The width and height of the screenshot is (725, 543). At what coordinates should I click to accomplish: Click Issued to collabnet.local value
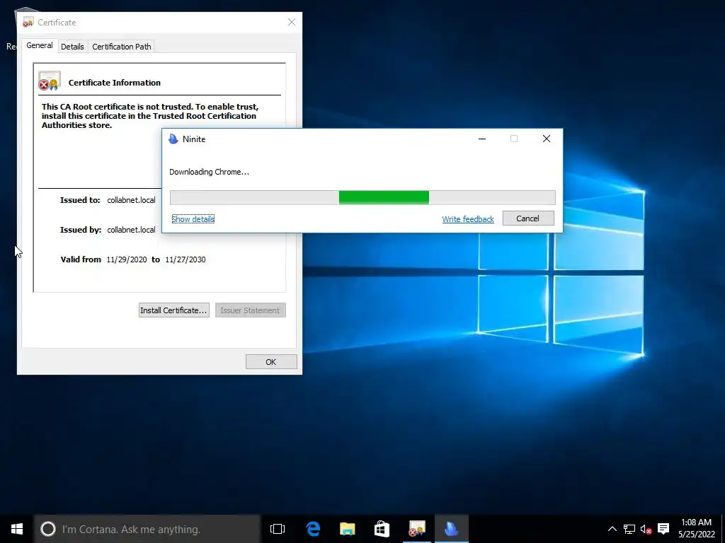click(131, 200)
